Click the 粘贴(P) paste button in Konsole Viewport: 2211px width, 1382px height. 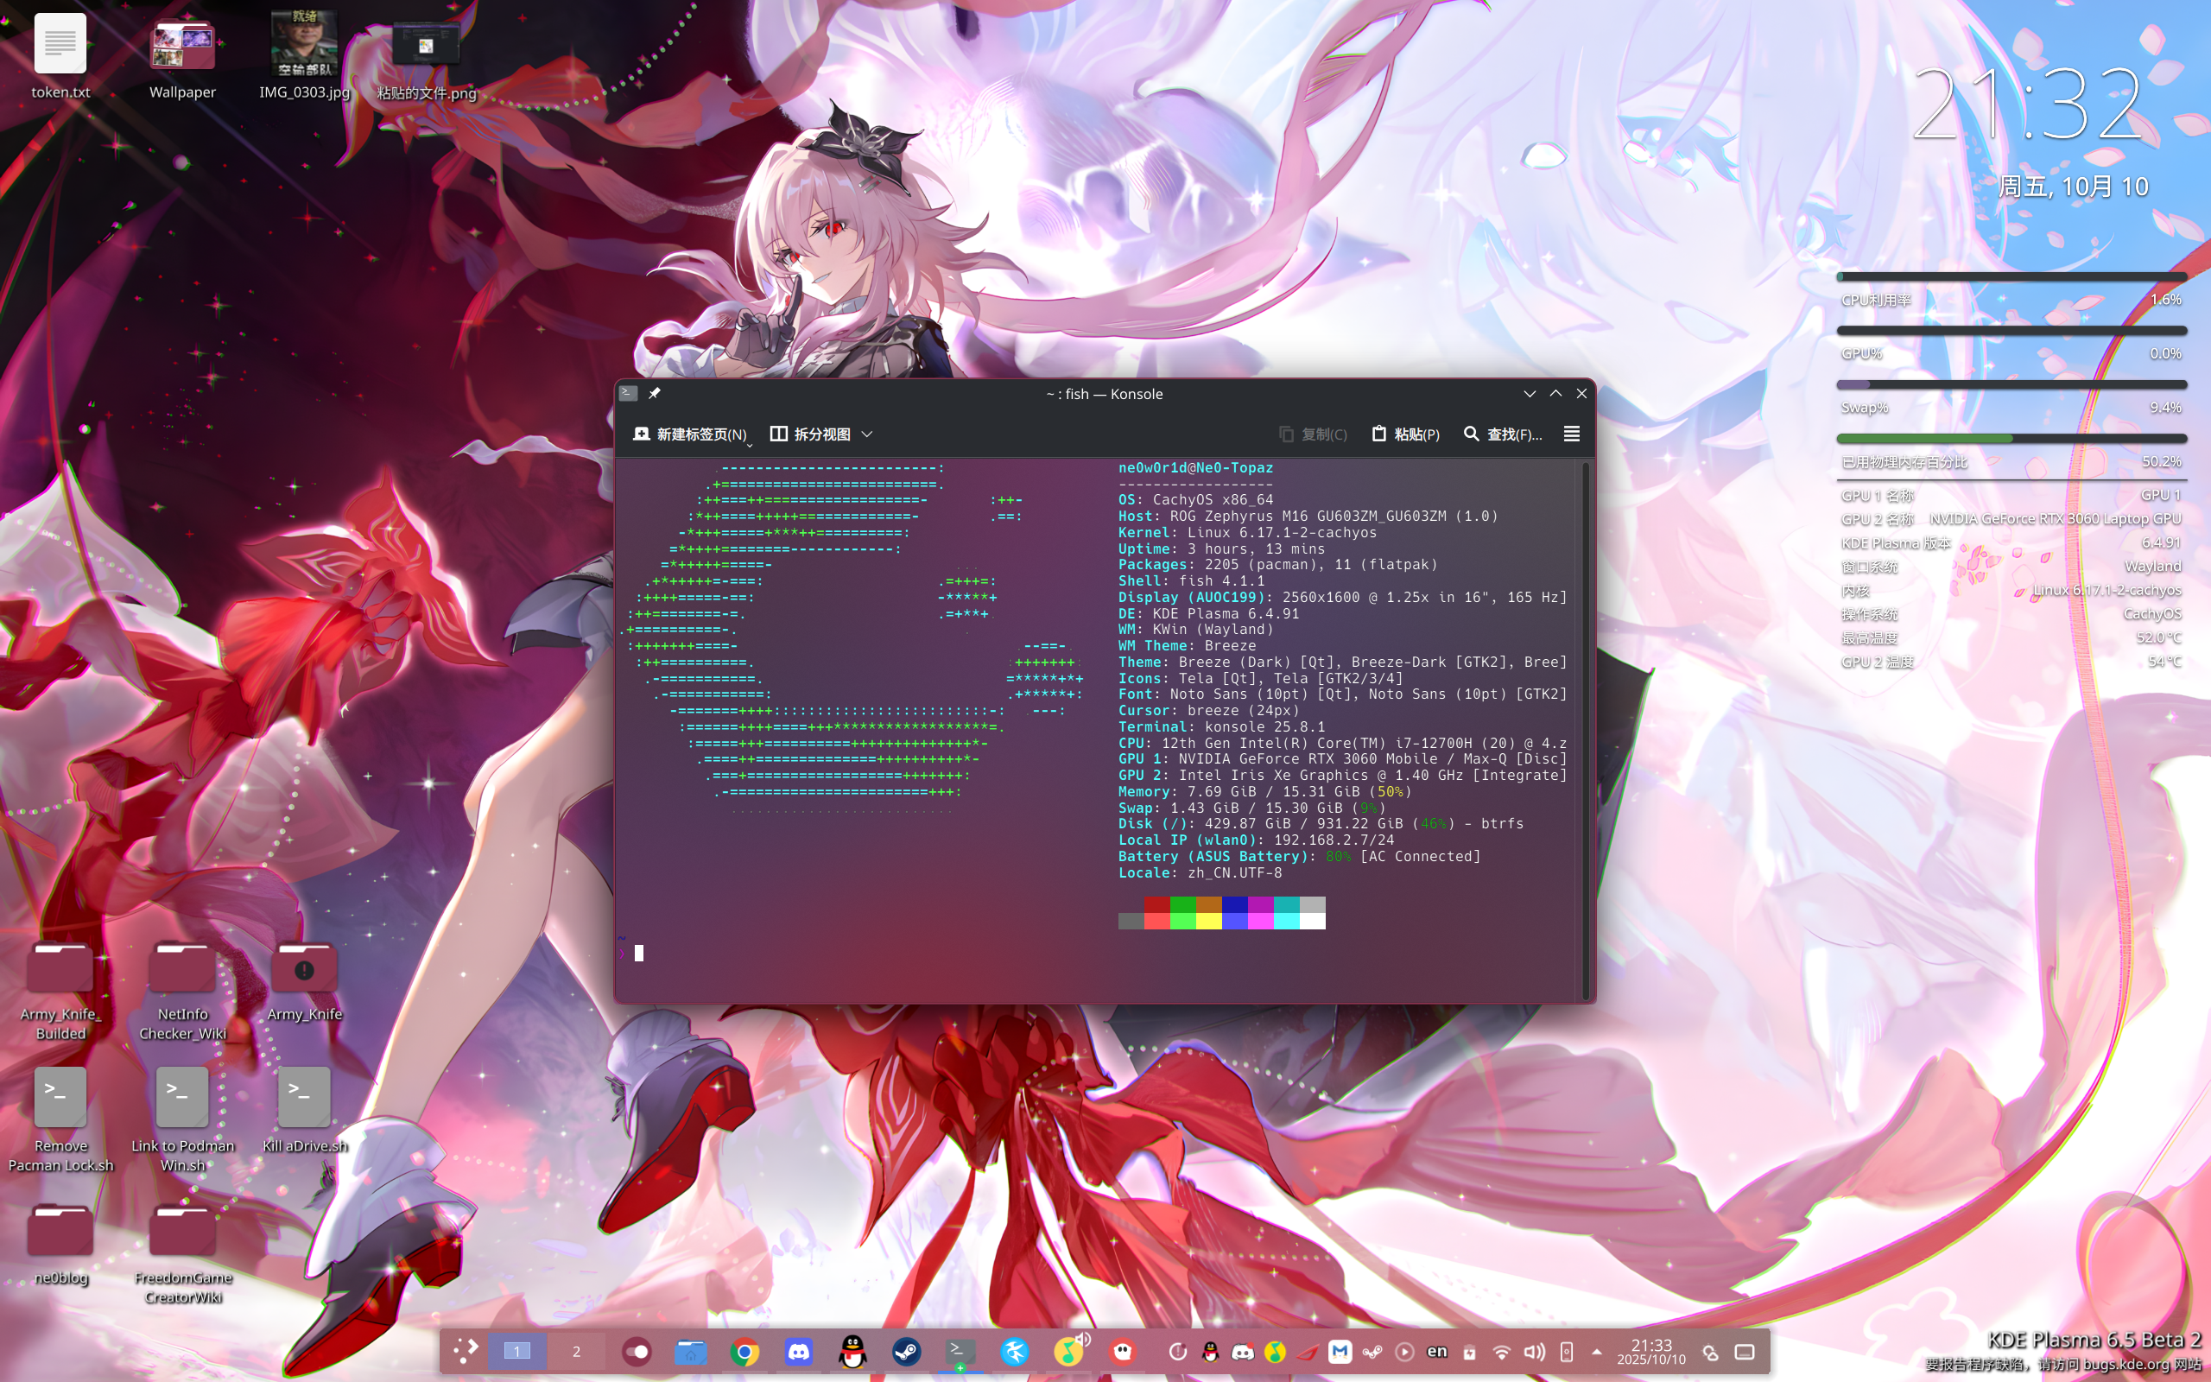(1407, 434)
